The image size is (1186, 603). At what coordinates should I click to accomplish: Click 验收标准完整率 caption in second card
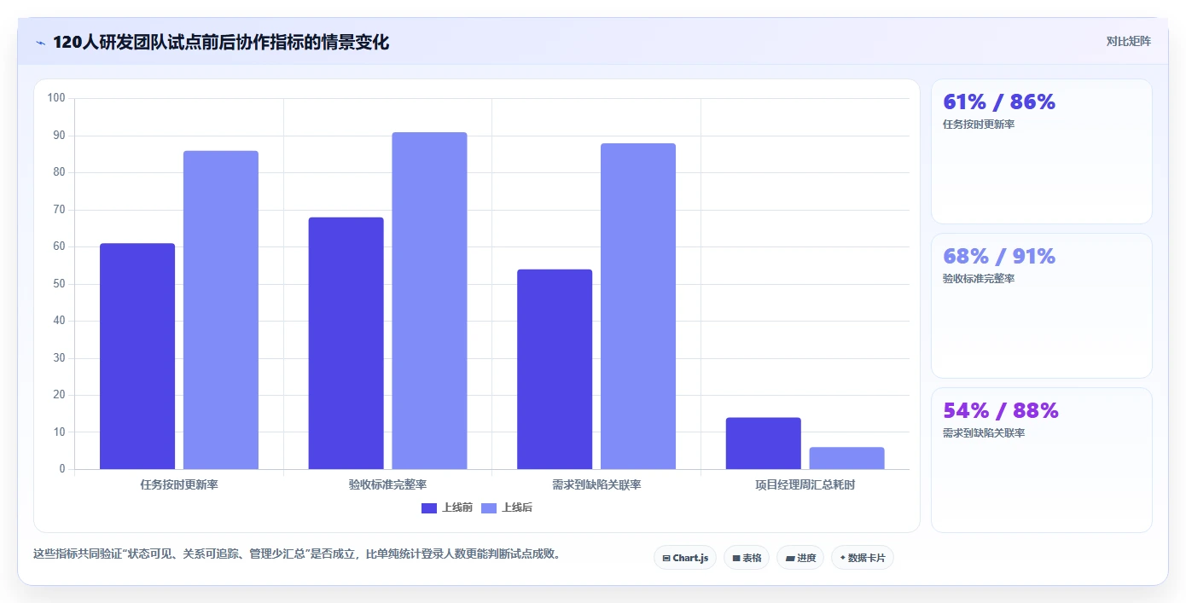(979, 279)
